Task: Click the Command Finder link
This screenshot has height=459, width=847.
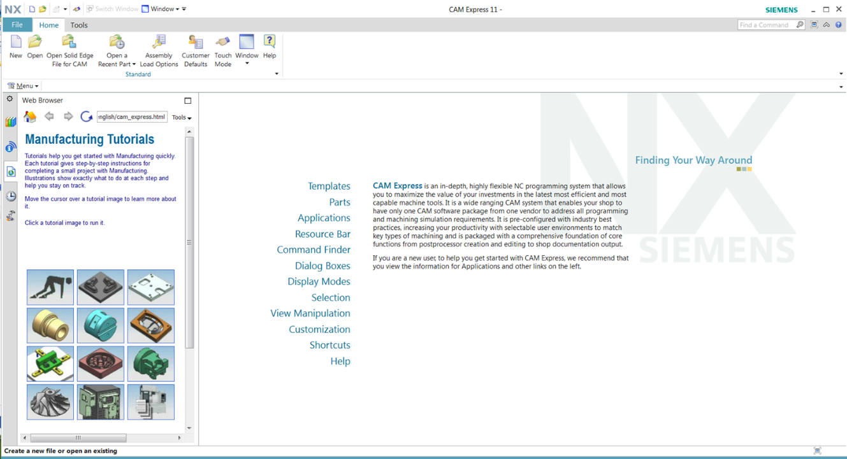Action: [314, 250]
